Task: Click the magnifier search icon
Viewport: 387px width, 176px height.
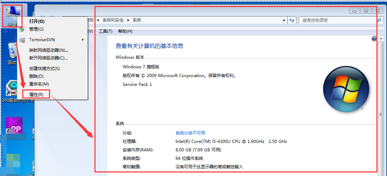Action: [379, 20]
